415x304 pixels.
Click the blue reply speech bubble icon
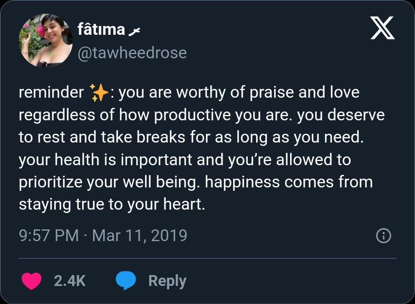click(x=126, y=281)
